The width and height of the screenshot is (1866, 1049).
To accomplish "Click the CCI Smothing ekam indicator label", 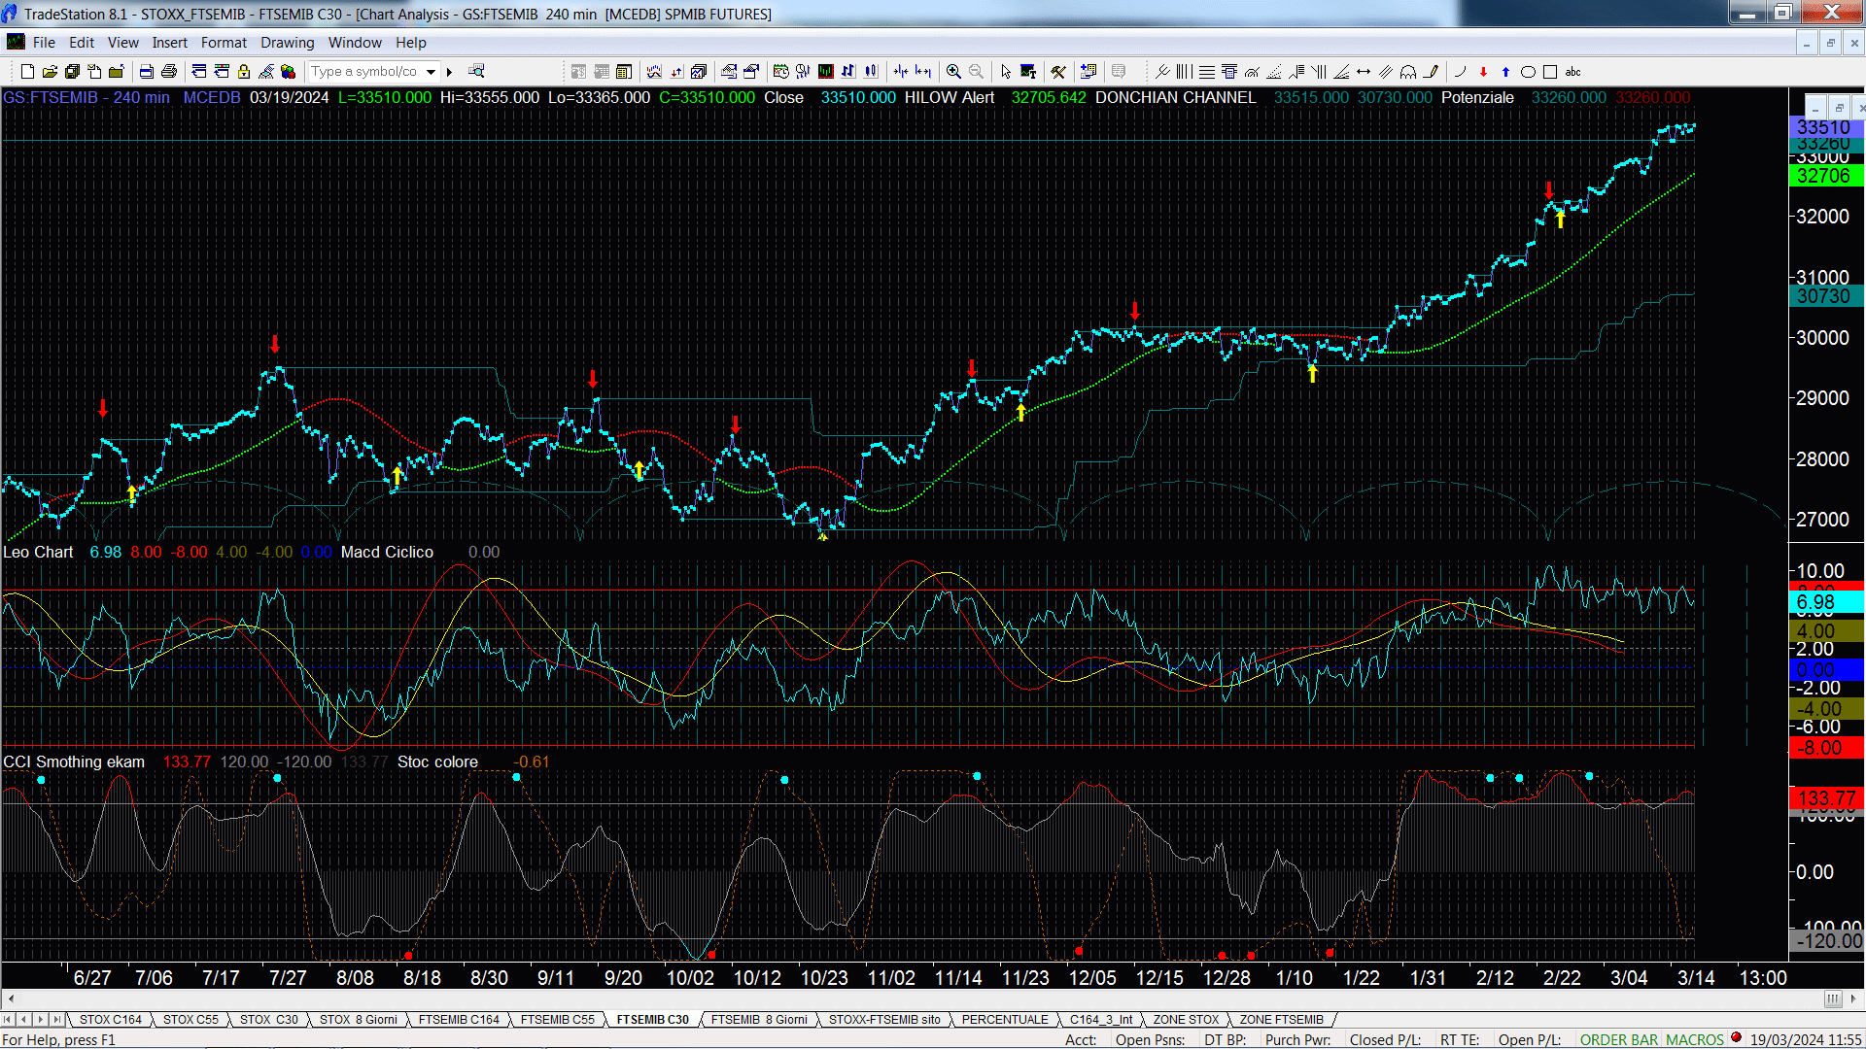I will tap(74, 761).
